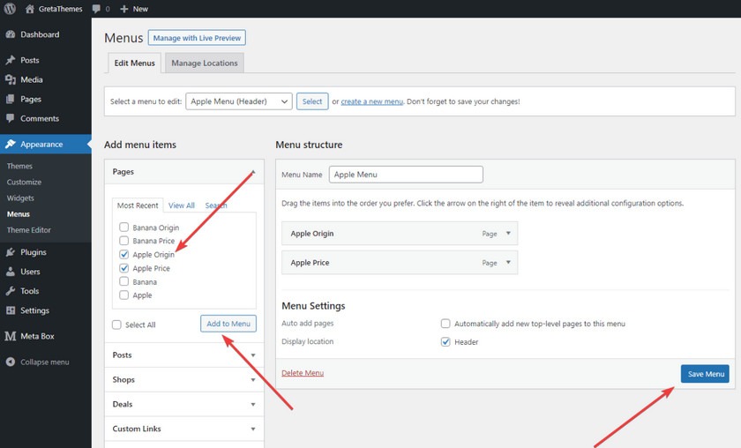Check the Banana Origin checkbox
Screen dimensions: 741x448
coord(123,227)
